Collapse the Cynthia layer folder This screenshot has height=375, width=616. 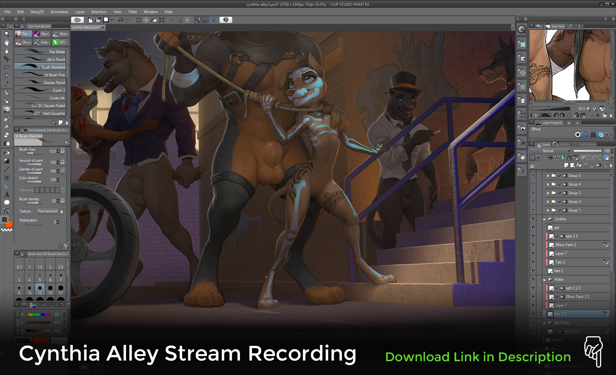pyautogui.click(x=544, y=219)
